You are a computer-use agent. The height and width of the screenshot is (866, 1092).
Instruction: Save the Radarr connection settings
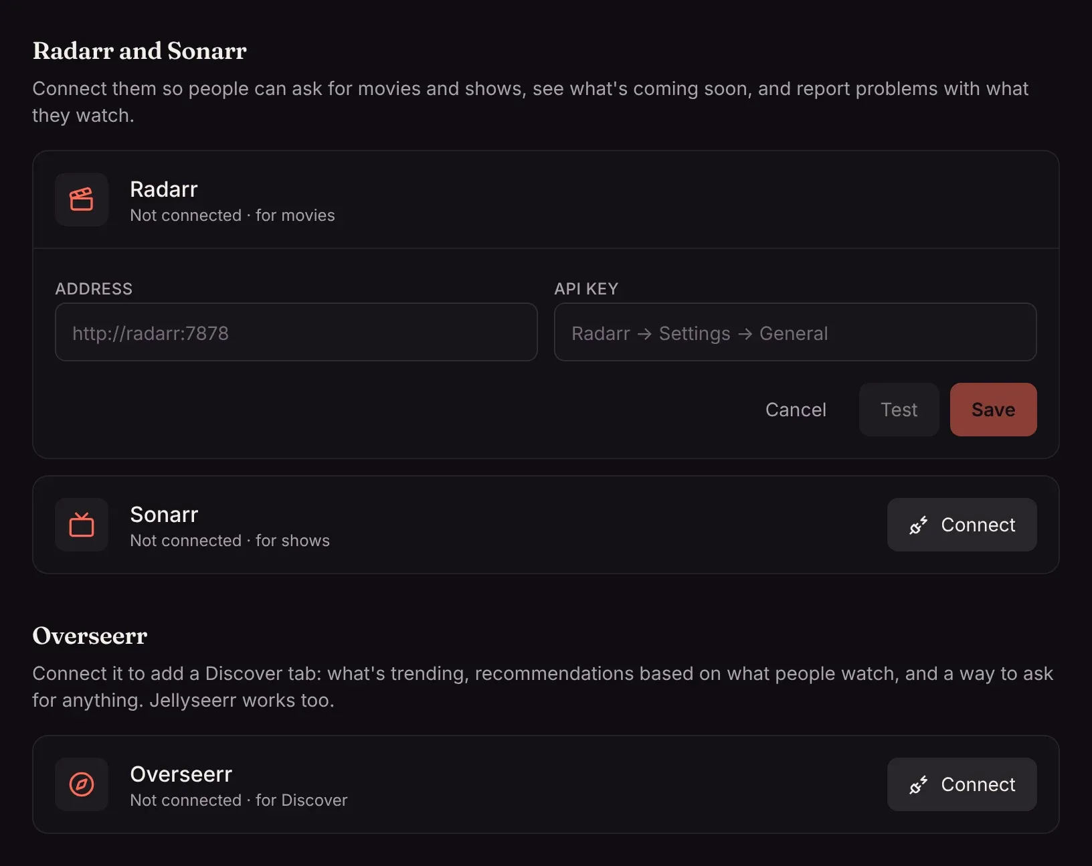coord(993,410)
